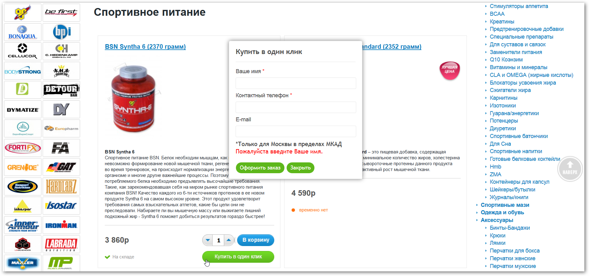Open the 'BSN Syntha 6 (2370 грамм)' link
Screen dimensions: 589x276
145,47
